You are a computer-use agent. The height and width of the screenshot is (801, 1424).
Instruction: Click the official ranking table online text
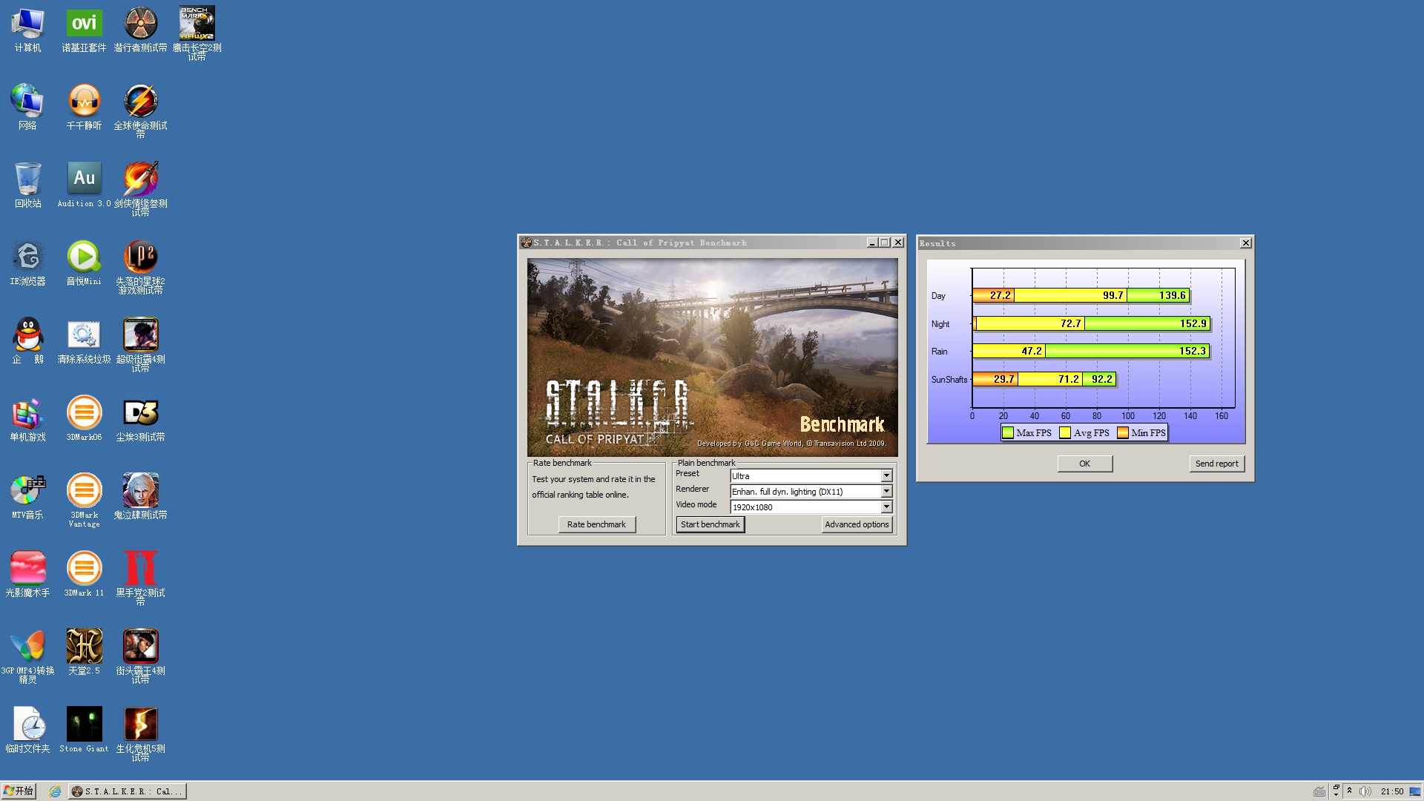tap(580, 495)
